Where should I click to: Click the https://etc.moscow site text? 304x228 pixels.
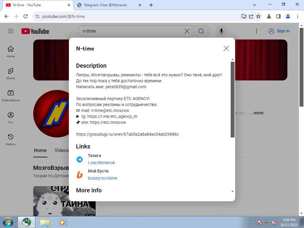pyautogui.click(x=108, y=122)
